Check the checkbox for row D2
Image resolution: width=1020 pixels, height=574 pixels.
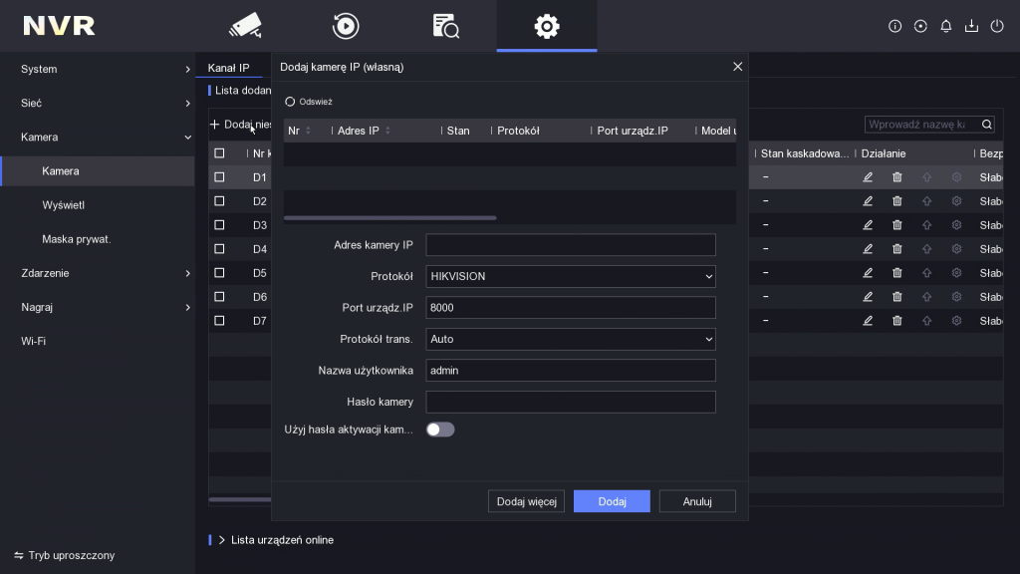(x=219, y=201)
